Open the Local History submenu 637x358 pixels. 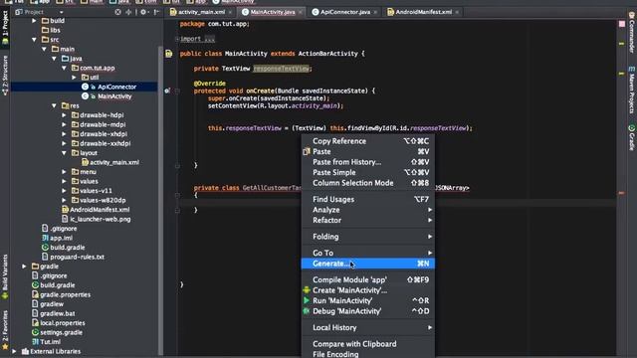pos(367,327)
